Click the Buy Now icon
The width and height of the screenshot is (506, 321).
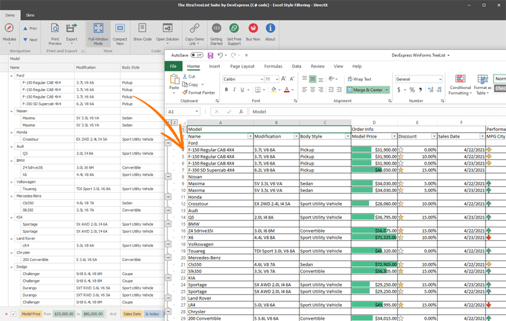point(253,28)
